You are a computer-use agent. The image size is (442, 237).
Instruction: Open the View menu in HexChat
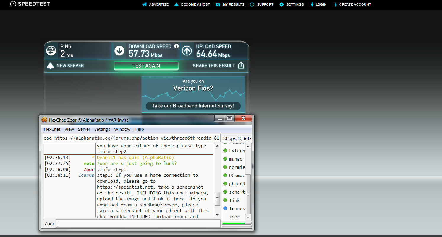pyautogui.click(x=69, y=129)
